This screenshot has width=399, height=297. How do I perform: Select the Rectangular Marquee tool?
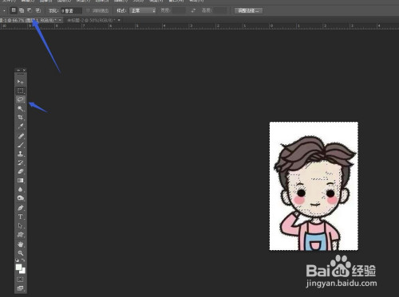(20, 91)
